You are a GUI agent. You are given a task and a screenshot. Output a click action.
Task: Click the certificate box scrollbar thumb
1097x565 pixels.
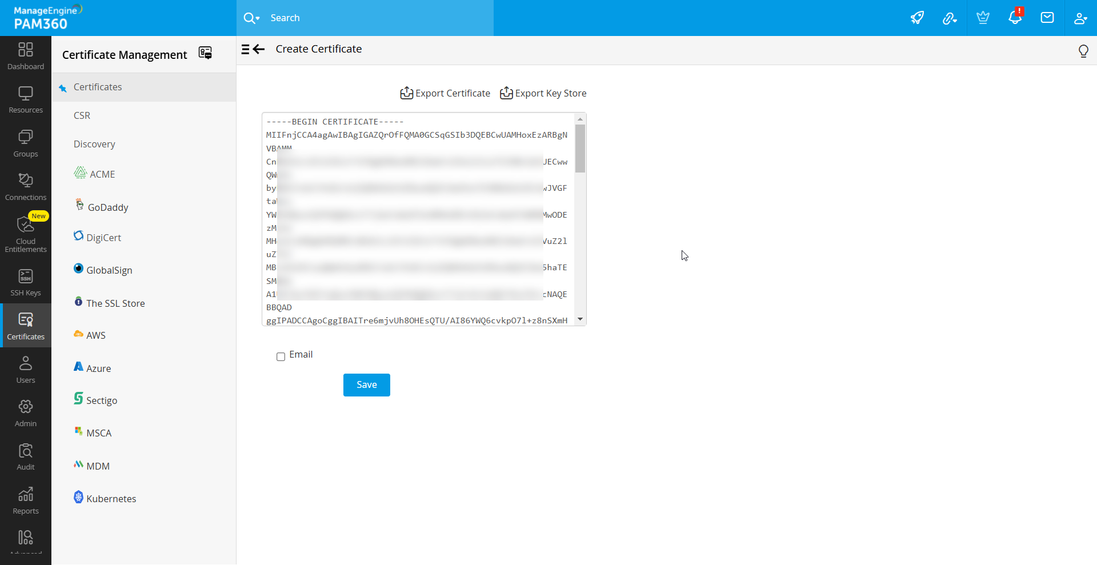580,149
